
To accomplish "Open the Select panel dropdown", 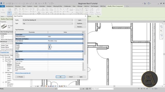I will tap(3, 16).
